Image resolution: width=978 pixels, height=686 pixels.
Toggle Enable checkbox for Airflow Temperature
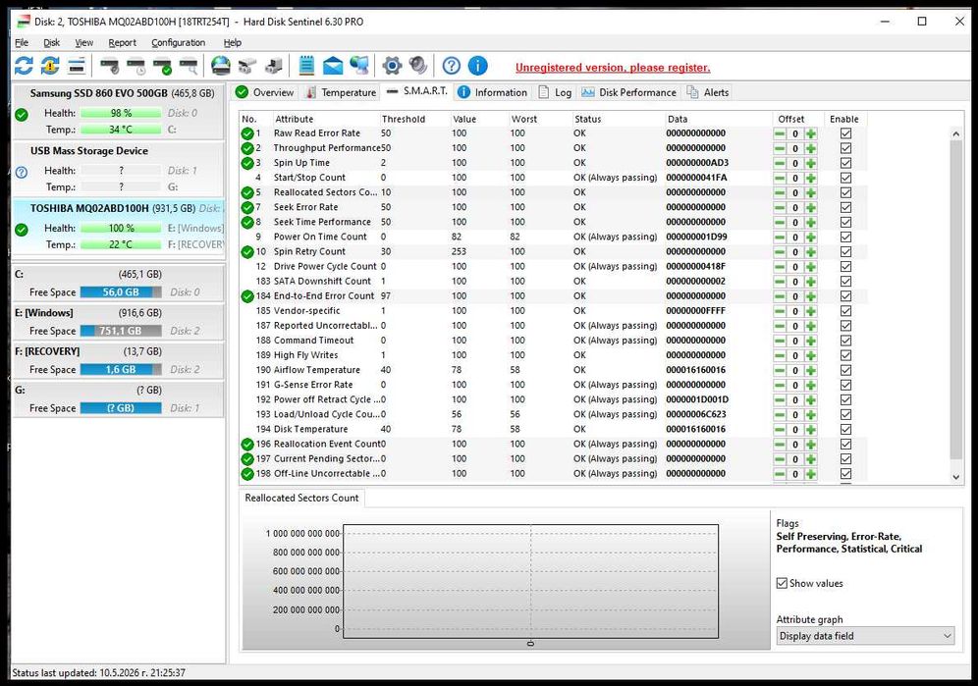845,370
